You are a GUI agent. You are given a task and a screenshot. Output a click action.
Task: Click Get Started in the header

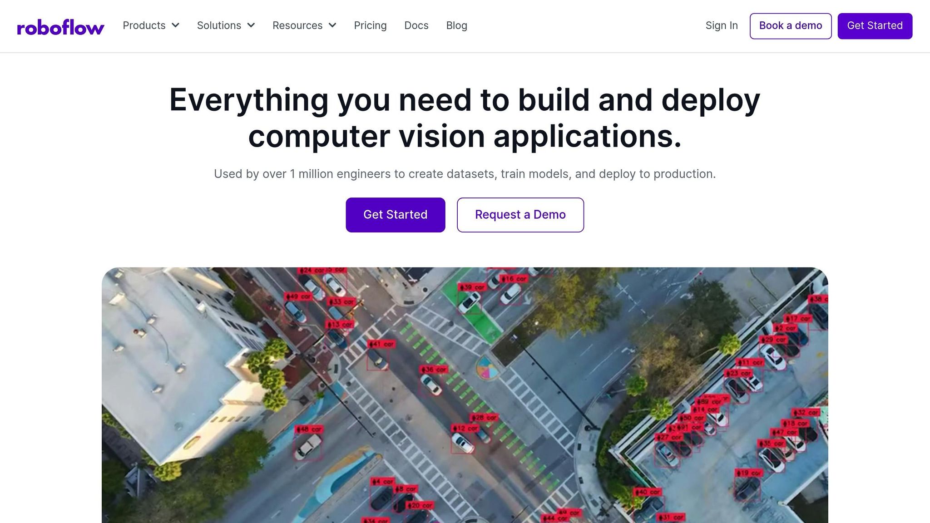875,26
